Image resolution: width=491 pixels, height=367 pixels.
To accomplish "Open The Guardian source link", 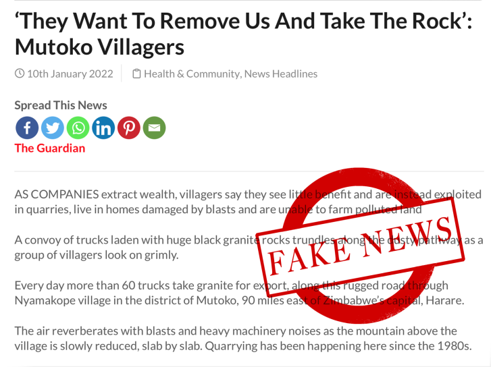I will click(x=50, y=148).
